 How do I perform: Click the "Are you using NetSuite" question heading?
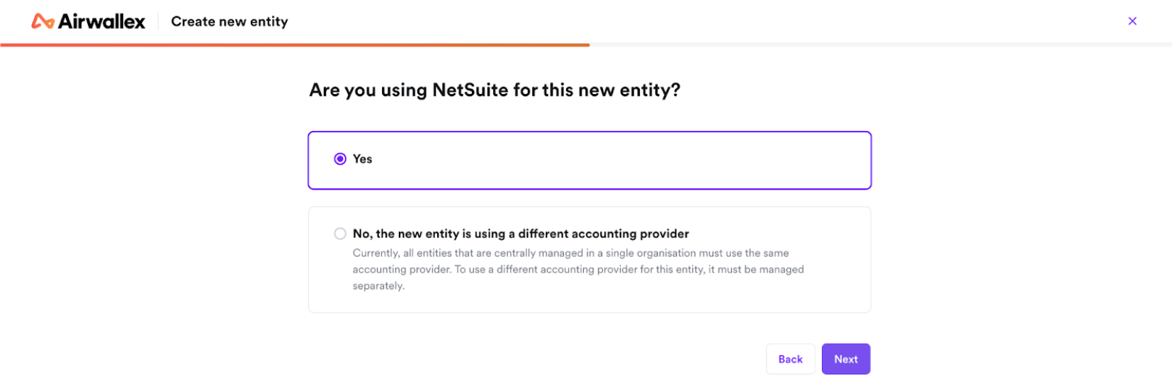coord(495,90)
